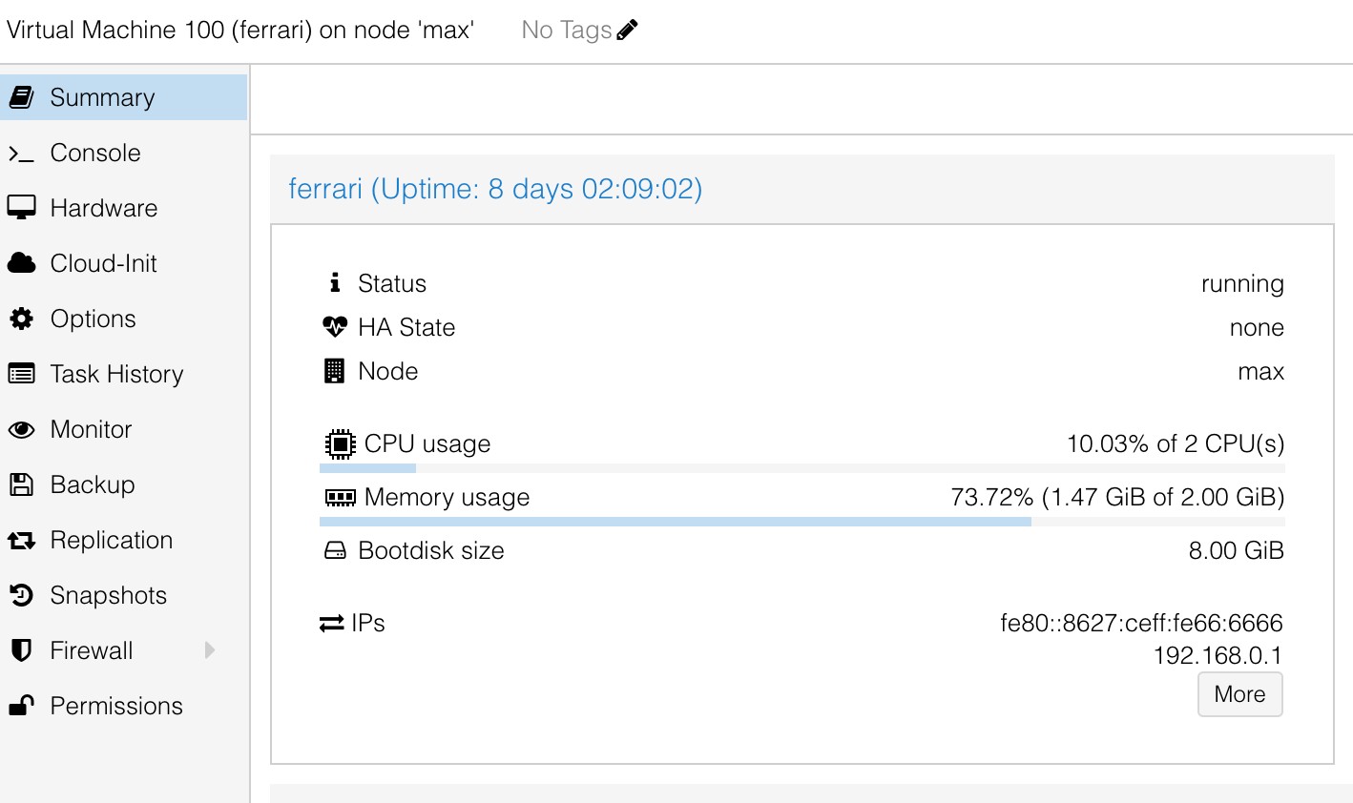
Task: Click the Monitor eye icon
Action: (x=21, y=430)
